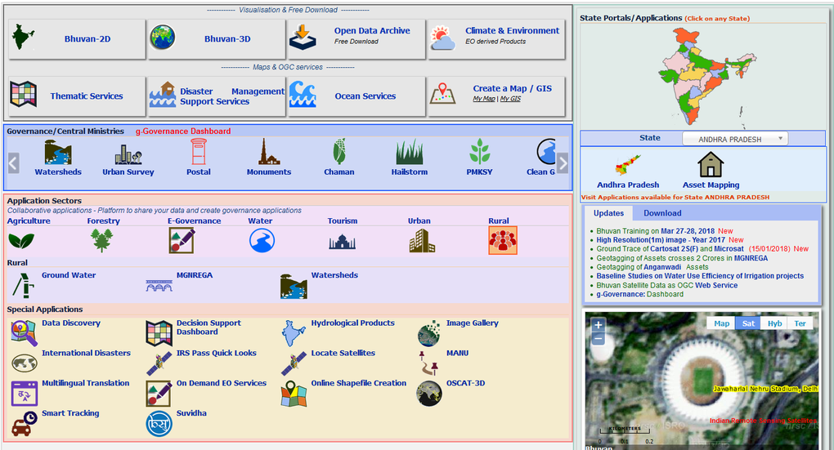Open the Bhuvan-2D India map icon
The width and height of the screenshot is (834, 450).
pos(23,38)
